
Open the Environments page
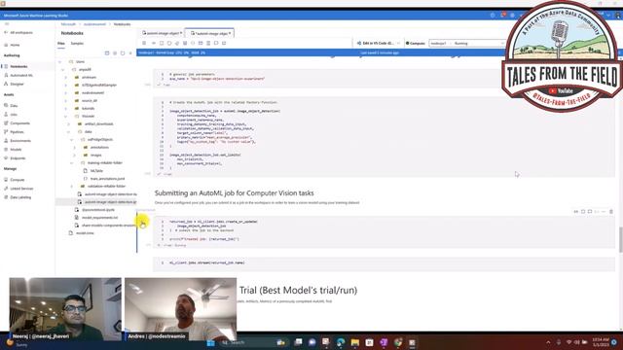point(18,140)
